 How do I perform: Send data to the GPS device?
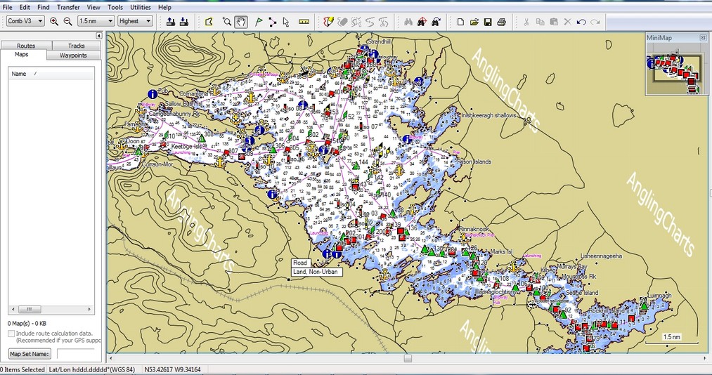(171, 21)
